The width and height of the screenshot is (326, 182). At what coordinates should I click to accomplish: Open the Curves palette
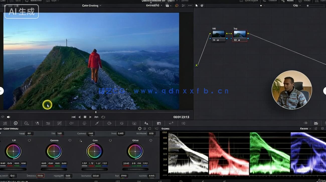pos(59,123)
